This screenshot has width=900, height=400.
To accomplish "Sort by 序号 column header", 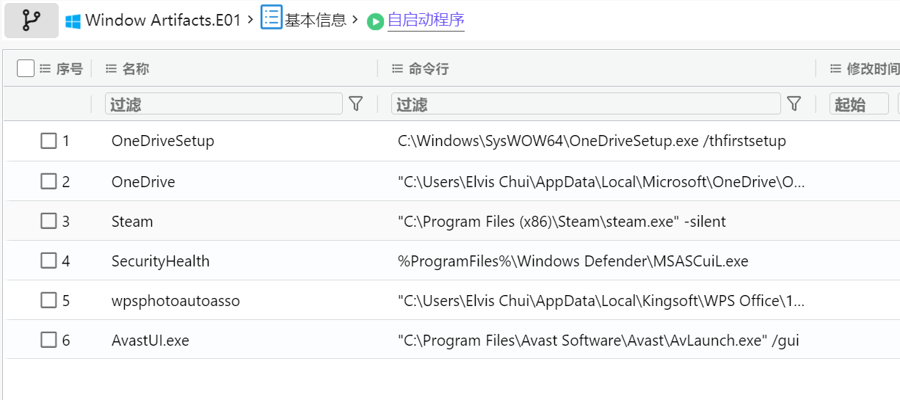I will (70, 69).
